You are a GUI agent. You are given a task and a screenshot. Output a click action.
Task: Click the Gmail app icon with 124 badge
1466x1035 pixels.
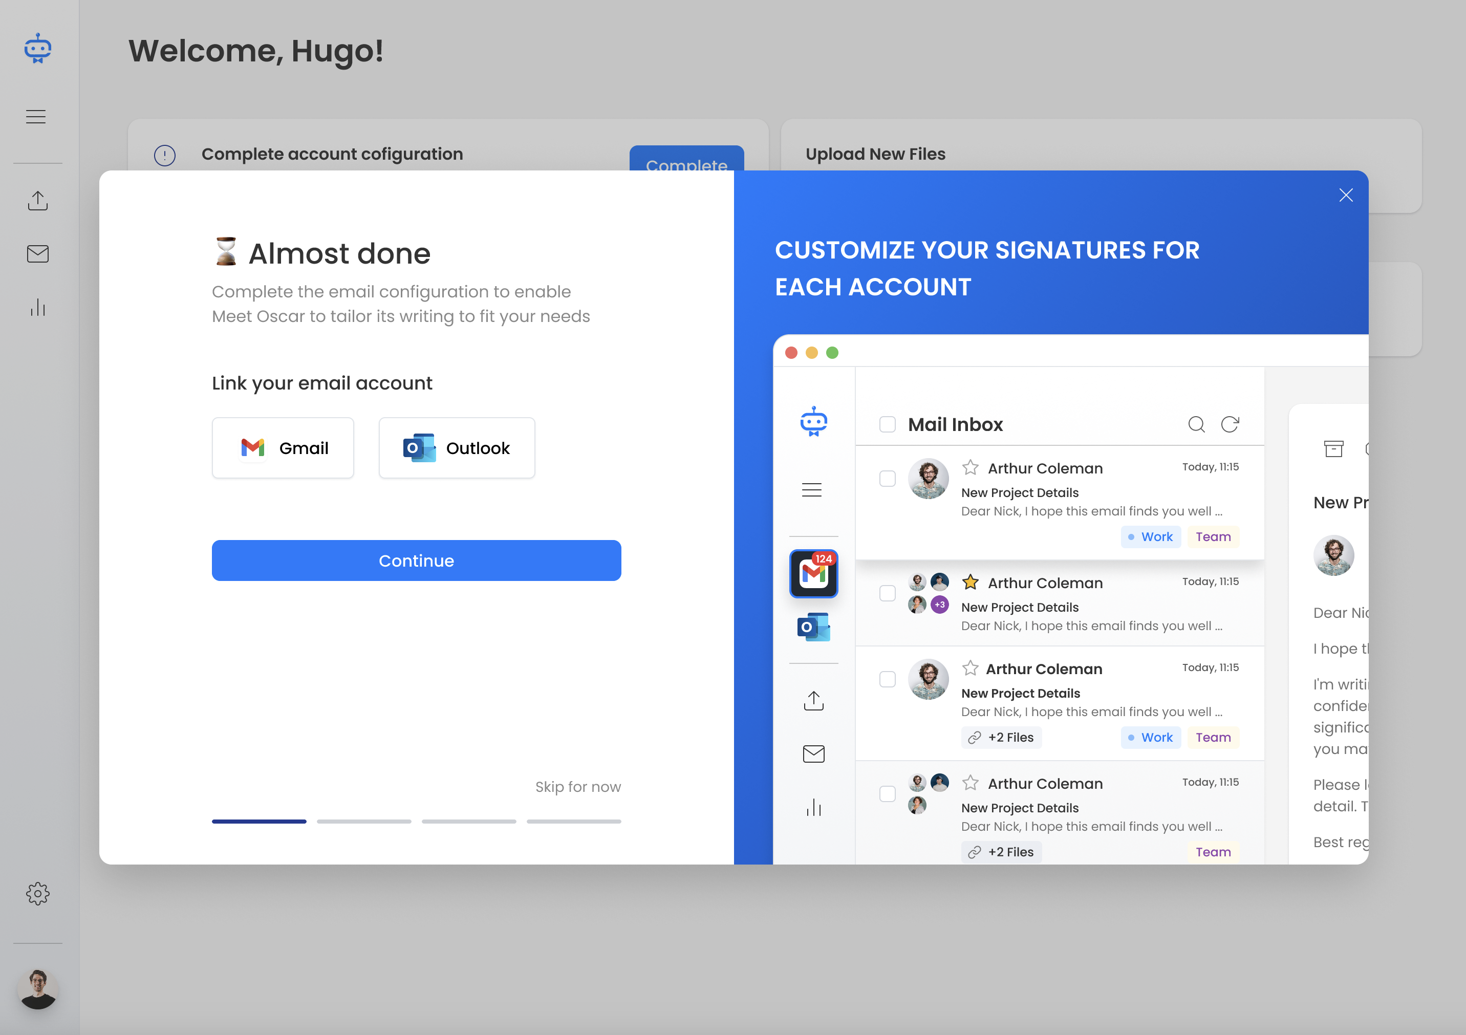(x=813, y=573)
